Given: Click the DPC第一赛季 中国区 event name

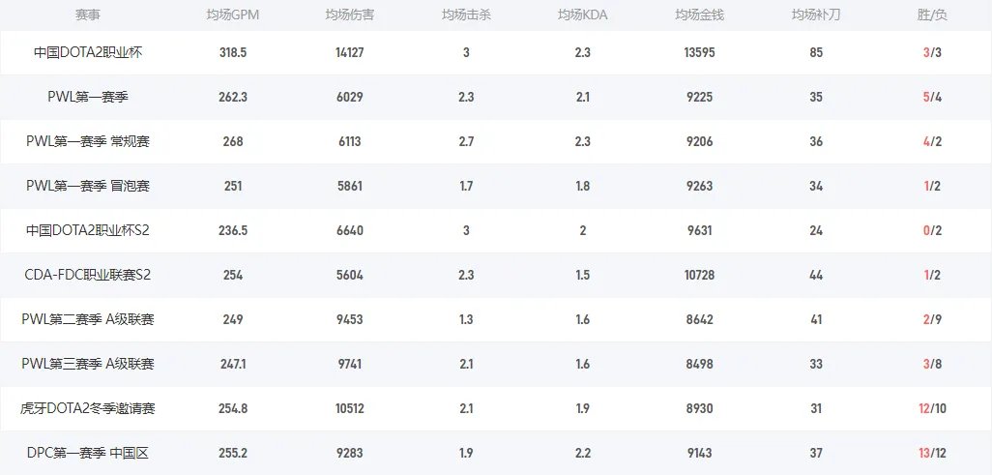Looking at the screenshot, I should (87, 453).
